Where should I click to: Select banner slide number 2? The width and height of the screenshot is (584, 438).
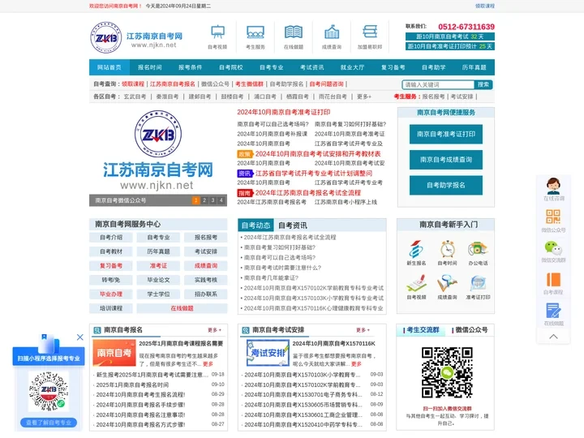click(204, 200)
